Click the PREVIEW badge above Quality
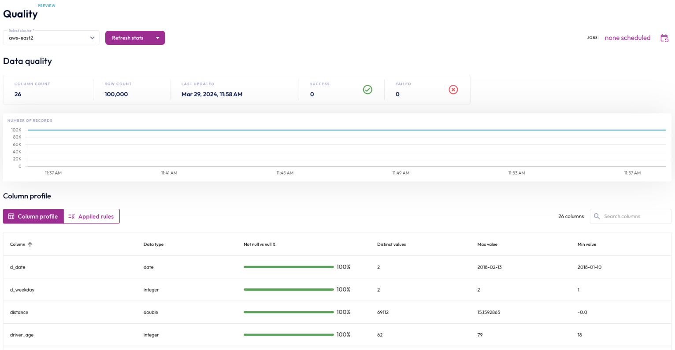This screenshot has height=350, width=675. (x=46, y=5)
